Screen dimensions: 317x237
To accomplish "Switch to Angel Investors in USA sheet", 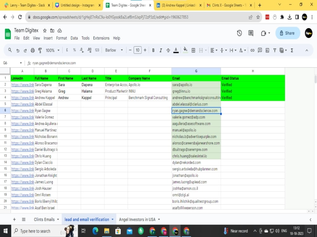I will pos(137,220).
